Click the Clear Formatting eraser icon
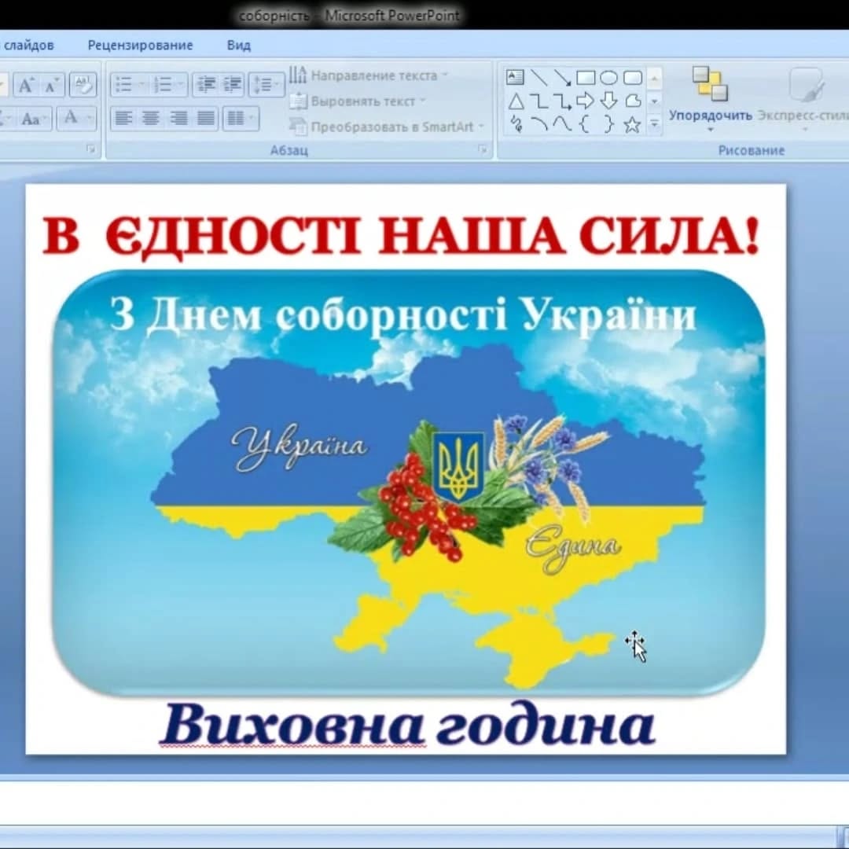Image resolution: width=849 pixels, height=849 pixels. point(82,85)
